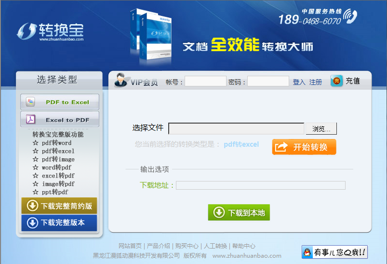387x264 pixels.
Task: Click the ppt转pdf list item
Action: click(x=55, y=192)
